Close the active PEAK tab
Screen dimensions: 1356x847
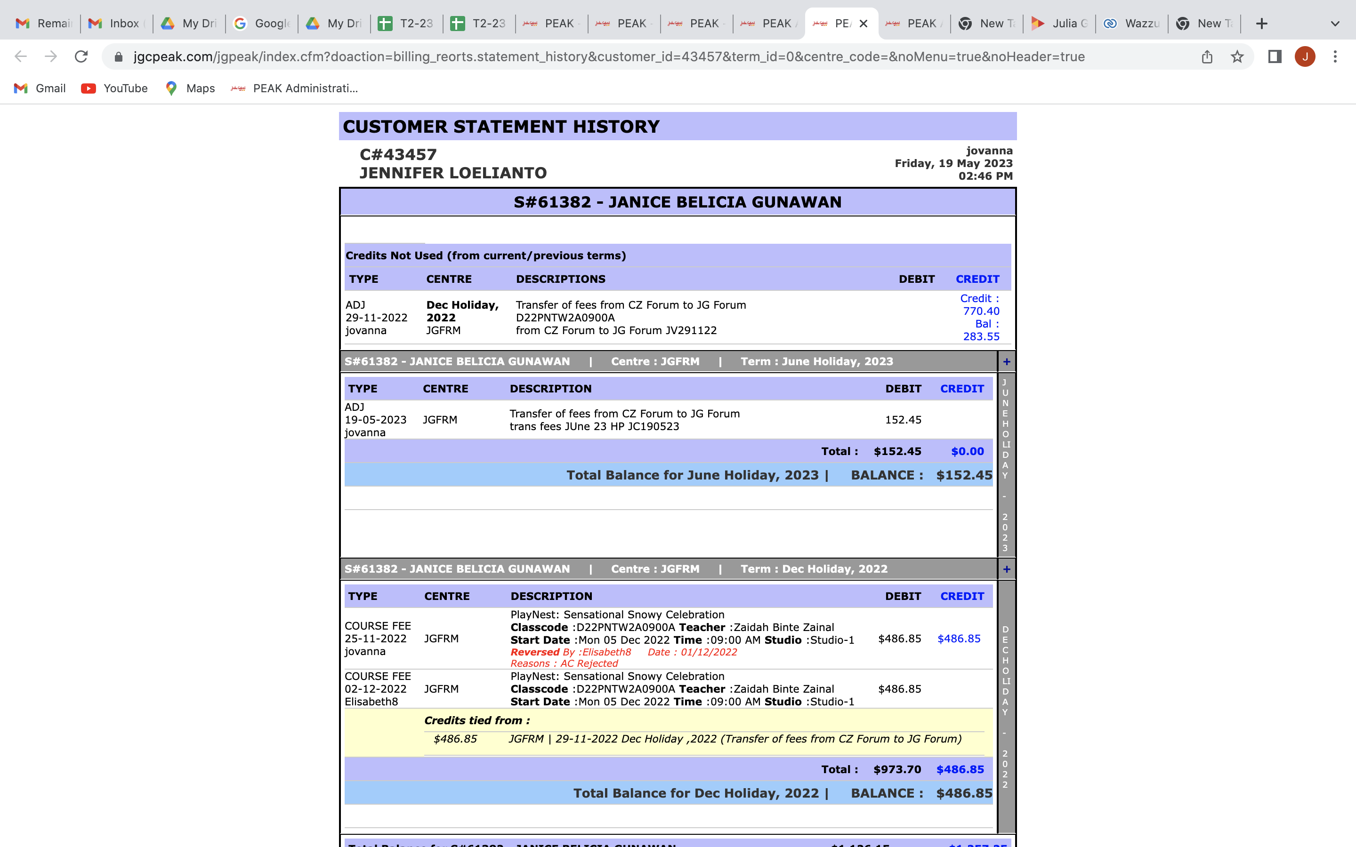click(x=864, y=24)
